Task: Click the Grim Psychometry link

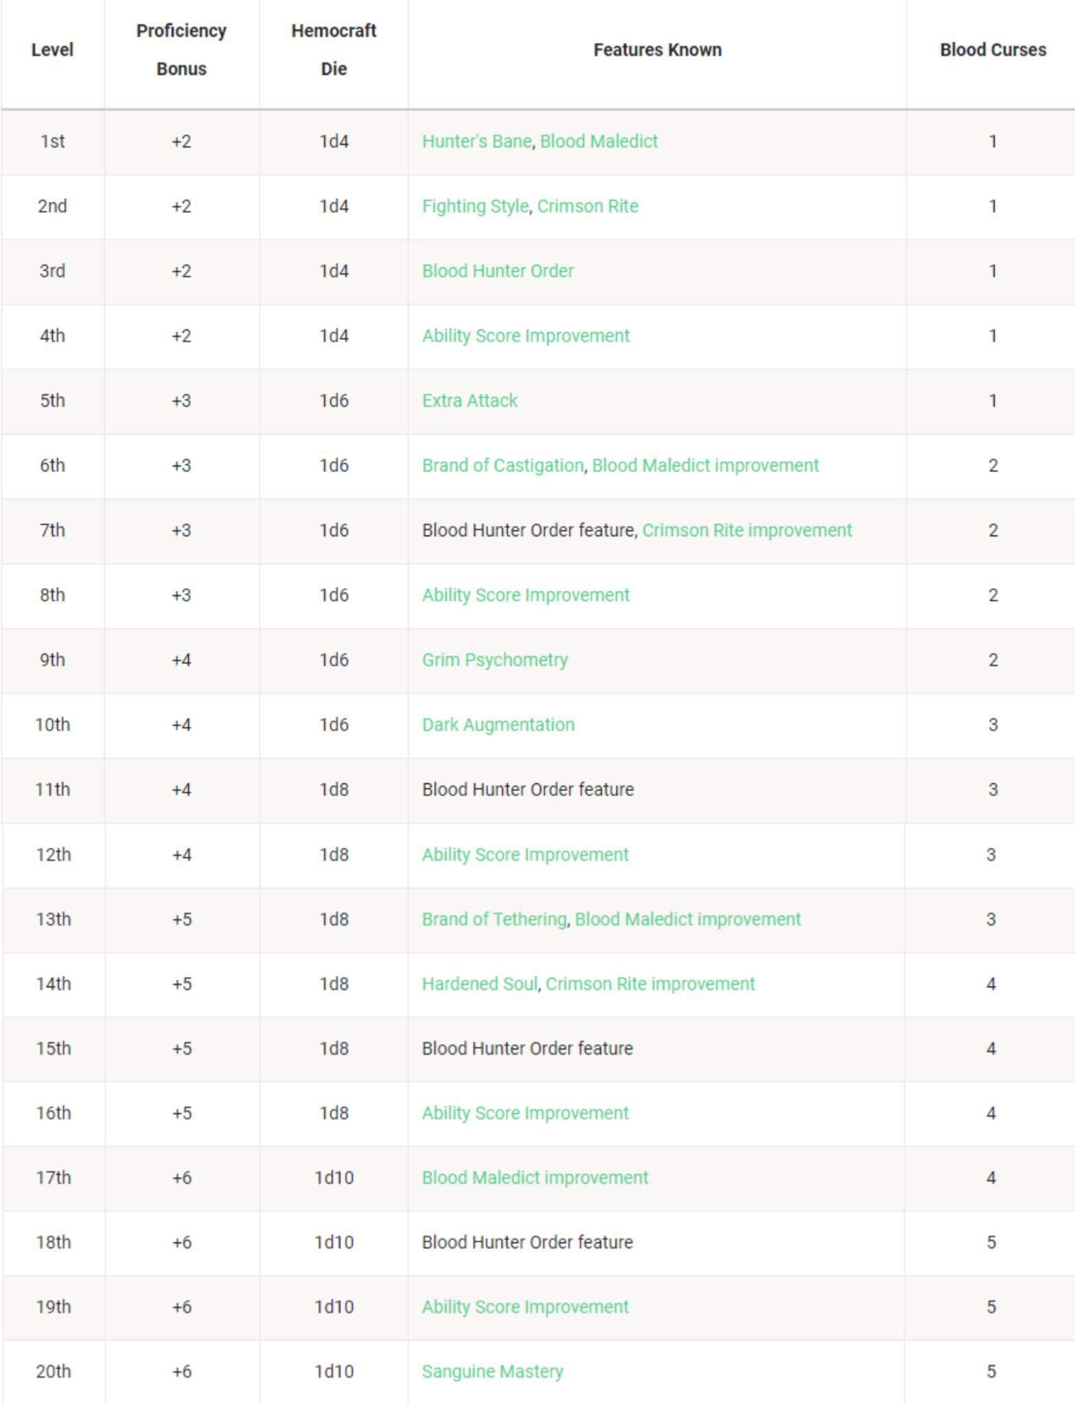Action: [x=495, y=660]
